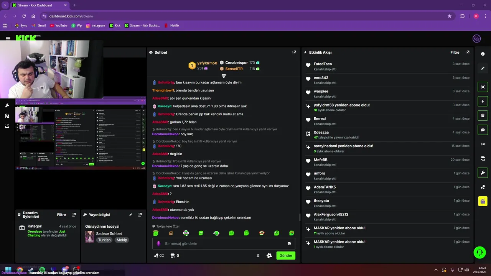Click the info icon in the right sidebar
Screen dimensions: 491x276
pos(483,54)
